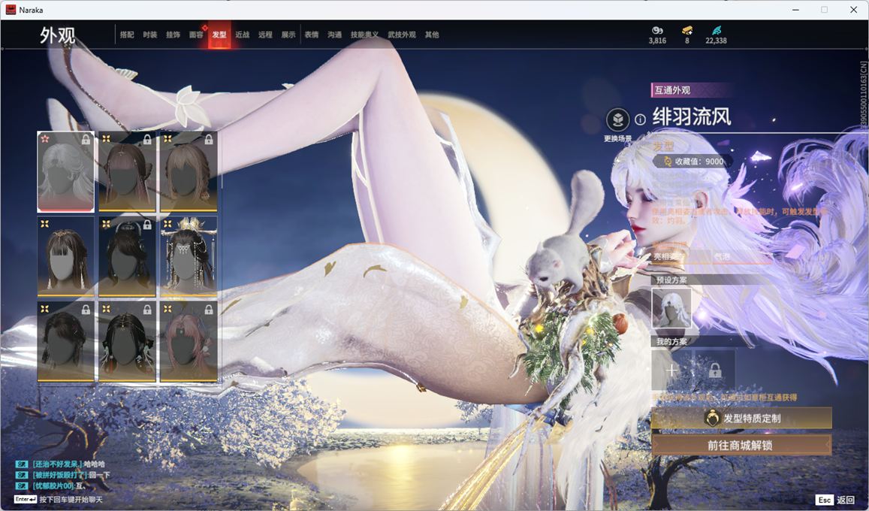The width and height of the screenshot is (869, 511).
Task: Click the 我的方案 header
Action: (671, 341)
